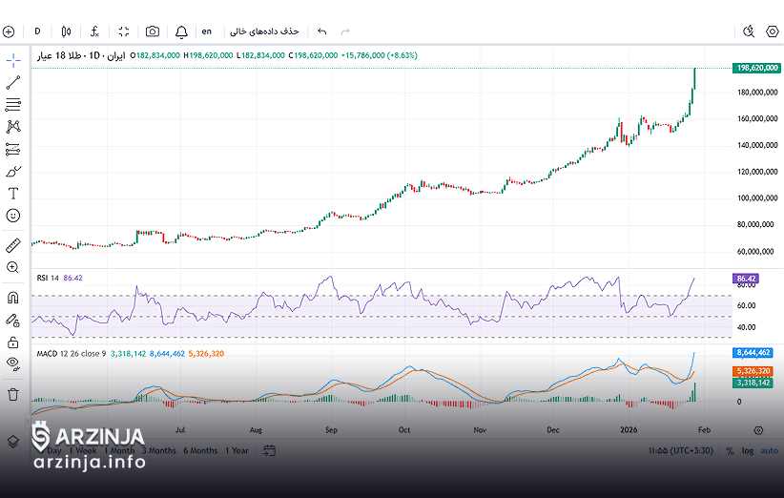784x498 pixels.
Task: Click the حذف داده‌های خالی button
Action: click(x=264, y=31)
